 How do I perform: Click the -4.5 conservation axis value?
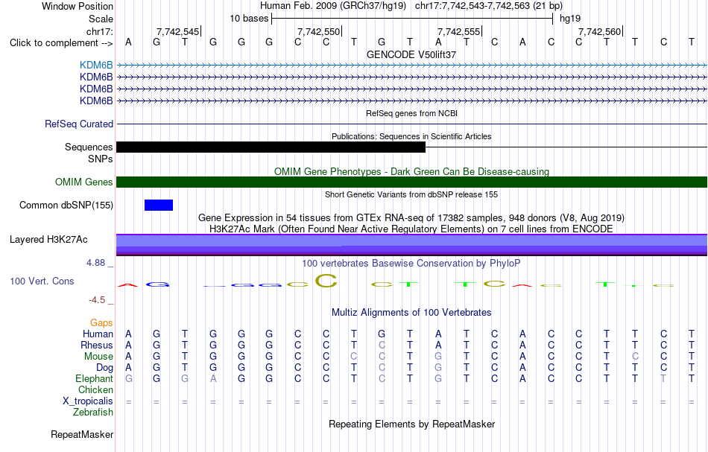97,300
